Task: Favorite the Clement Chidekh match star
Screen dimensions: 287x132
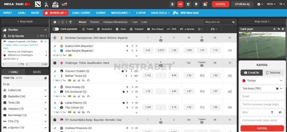Action: coord(55,76)
